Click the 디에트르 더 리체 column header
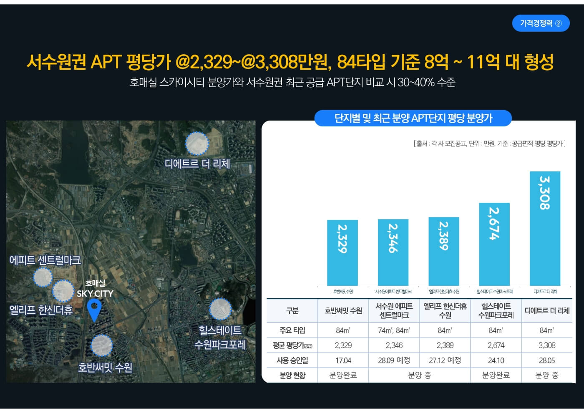The image size is (584, 413). pyautogui.click(x=547, y=311)
